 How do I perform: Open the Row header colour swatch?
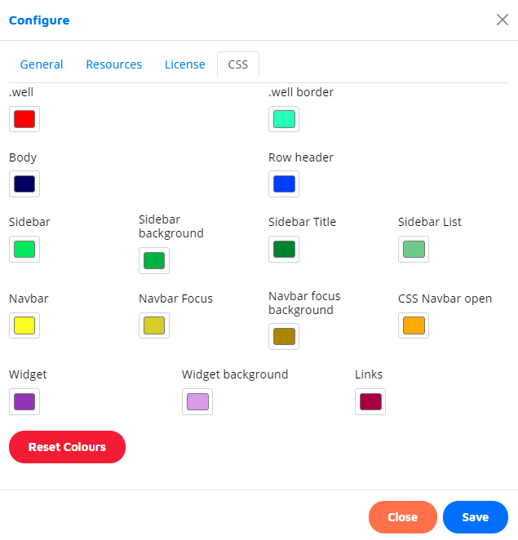(284, 184)
